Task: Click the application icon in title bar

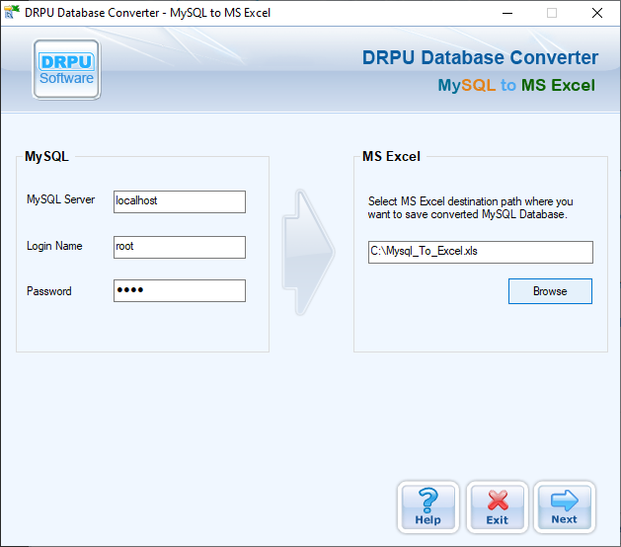Action: tap(12, 12)
